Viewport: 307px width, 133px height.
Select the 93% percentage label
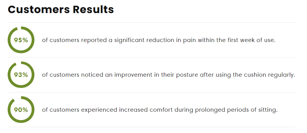pos(21,75)
